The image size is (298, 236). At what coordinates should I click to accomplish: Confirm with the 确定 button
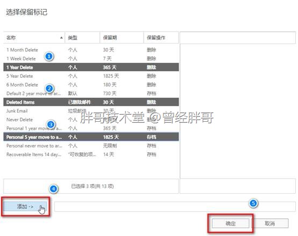230,223
